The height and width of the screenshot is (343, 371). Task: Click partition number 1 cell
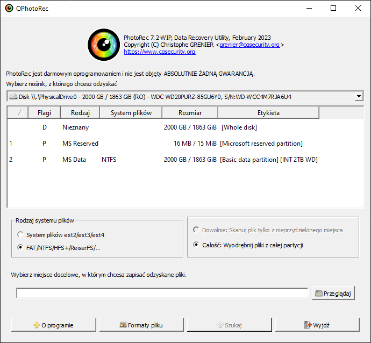click(11, 144)
